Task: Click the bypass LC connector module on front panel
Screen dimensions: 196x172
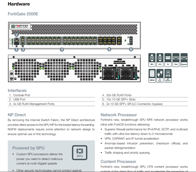Action: click(x=131, y=41)
